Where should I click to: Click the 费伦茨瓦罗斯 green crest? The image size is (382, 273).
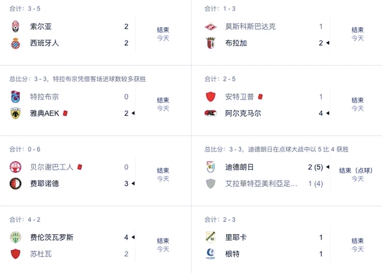[x=16, y=237]
